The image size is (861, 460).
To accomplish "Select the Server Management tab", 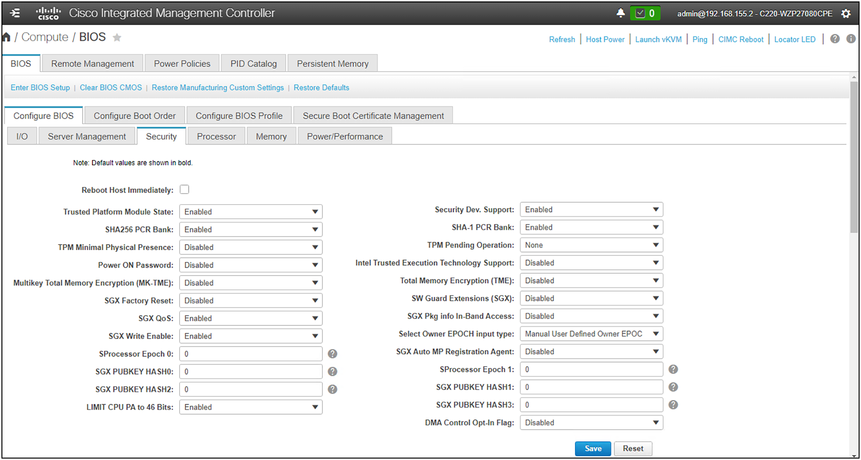I will pyautogui.click(x=87, y=136).
